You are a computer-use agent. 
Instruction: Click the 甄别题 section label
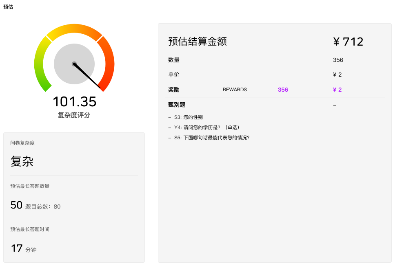tap(177, 105)
